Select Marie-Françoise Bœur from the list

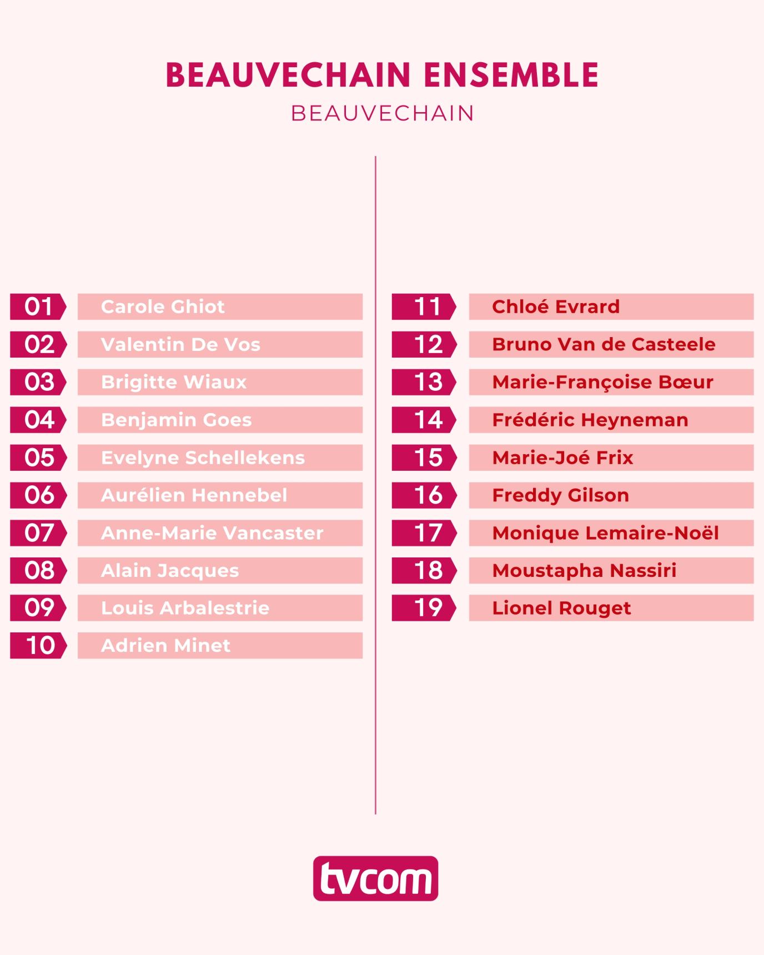click(611, 382)
